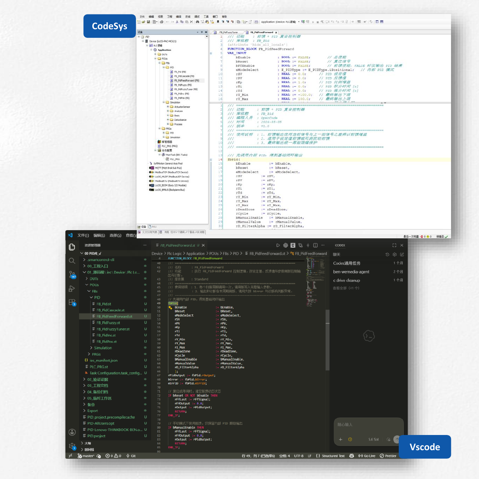
Task: Click the Git status bar item
Action: click(x=131, y=456)
